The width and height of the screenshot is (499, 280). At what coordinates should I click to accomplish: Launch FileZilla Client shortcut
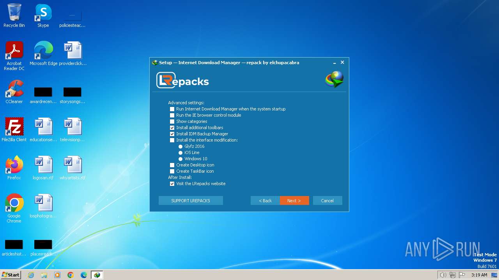pos(14,130)
